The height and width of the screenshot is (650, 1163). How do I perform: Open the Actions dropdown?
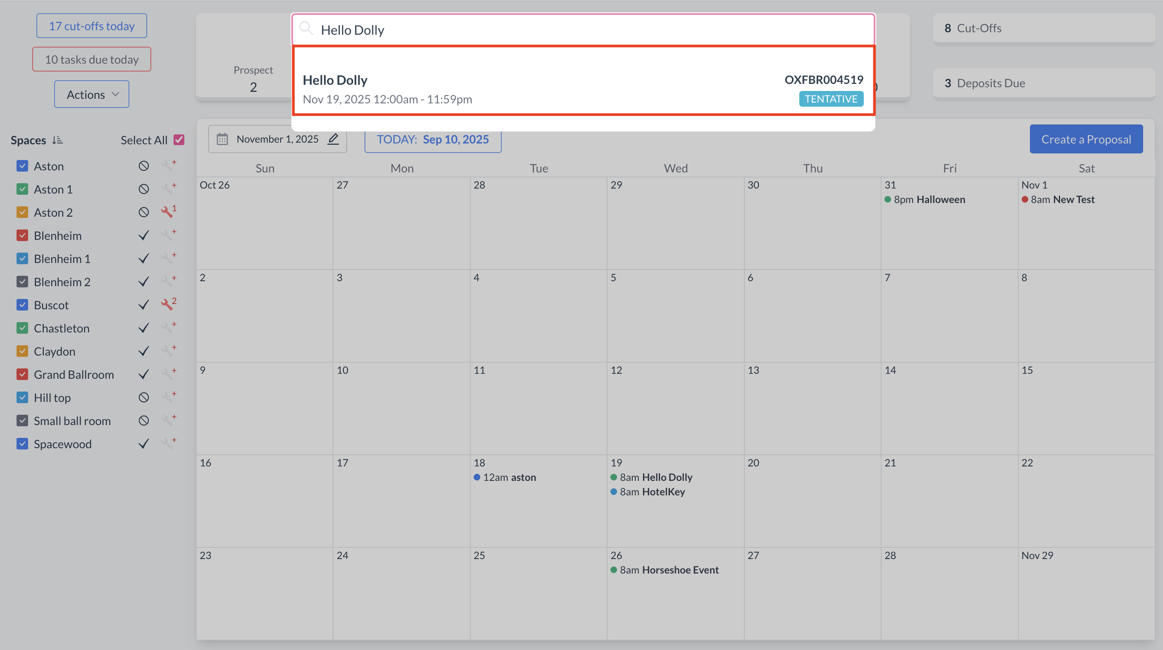click(x=92, y=94)
